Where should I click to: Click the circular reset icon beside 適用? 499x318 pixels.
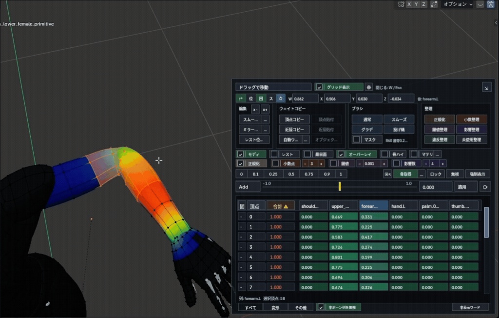pyautogui.click(x=485, y=187)
